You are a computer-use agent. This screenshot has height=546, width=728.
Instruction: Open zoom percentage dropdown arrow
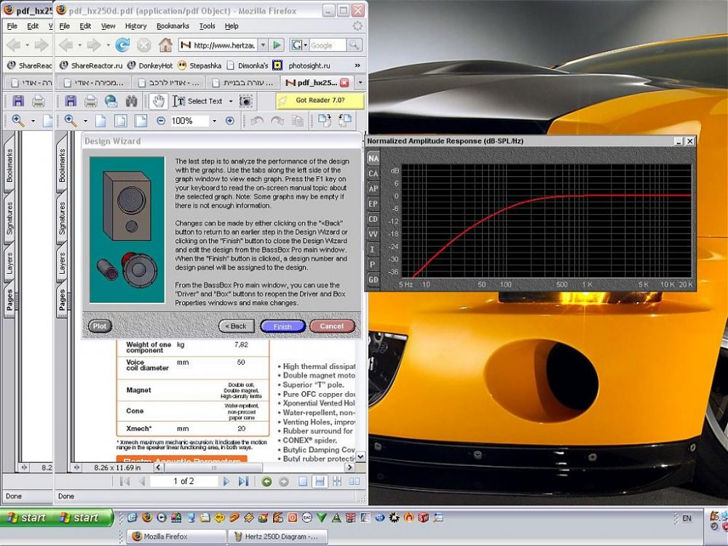coord(214,121)
